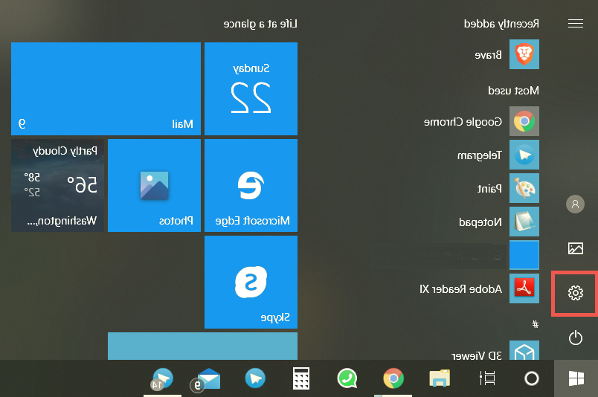Open the Weather tile for Washington

click(x=57, y=185)
